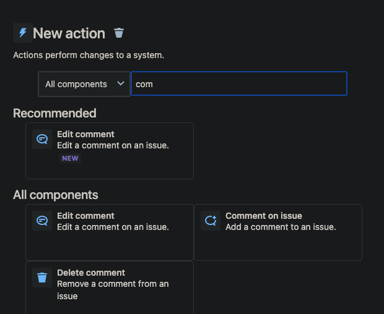Click 'Remove a comment from an issue' text
This screenshot has width=384, height=314.
(x=113, y=290)
